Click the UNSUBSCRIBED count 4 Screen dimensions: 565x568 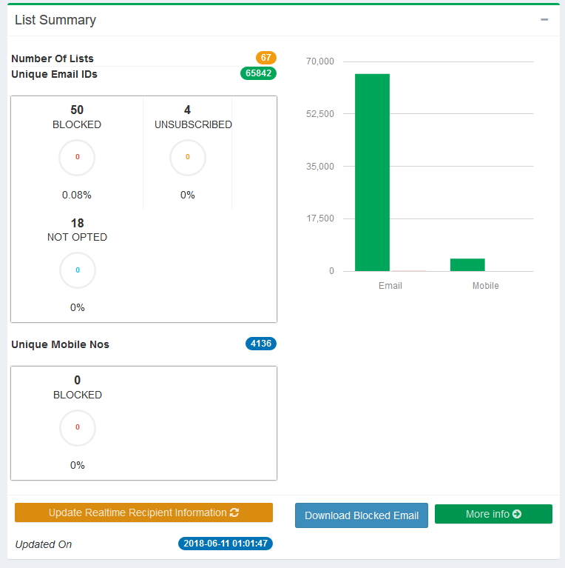coord(187,110)
